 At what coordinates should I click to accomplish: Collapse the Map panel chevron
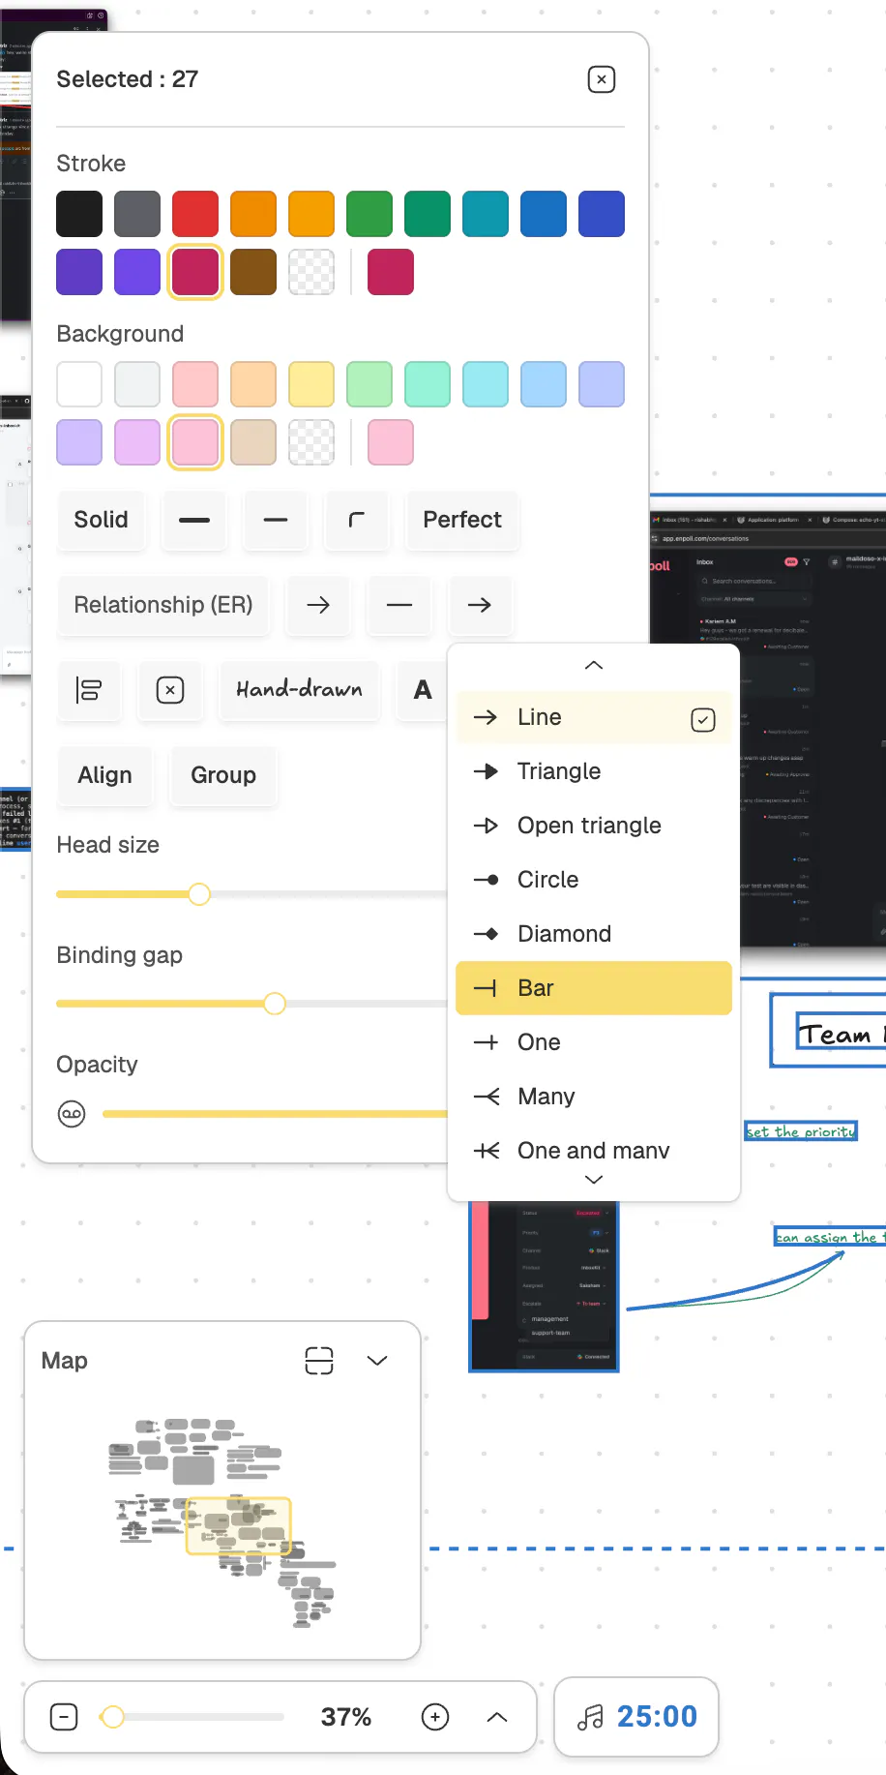[x=377, y=1361]
